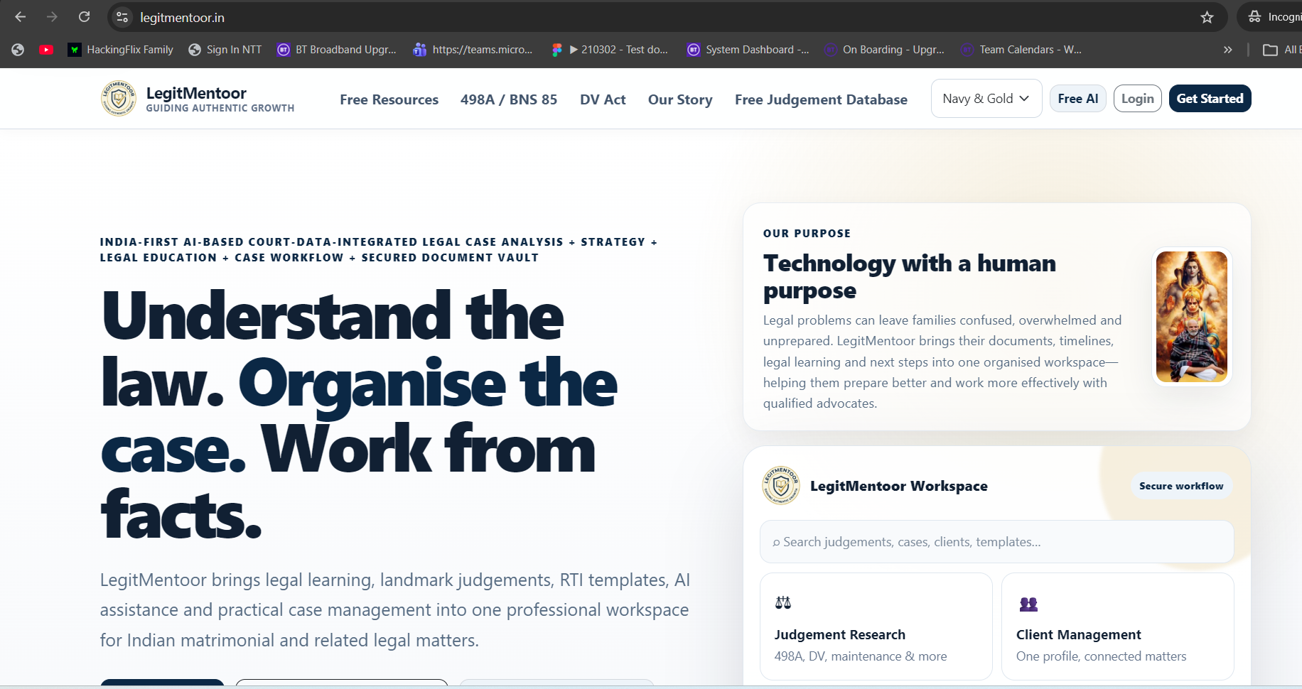
Task: Open Team Calendars bookmark
Action: pos(1021,50)
